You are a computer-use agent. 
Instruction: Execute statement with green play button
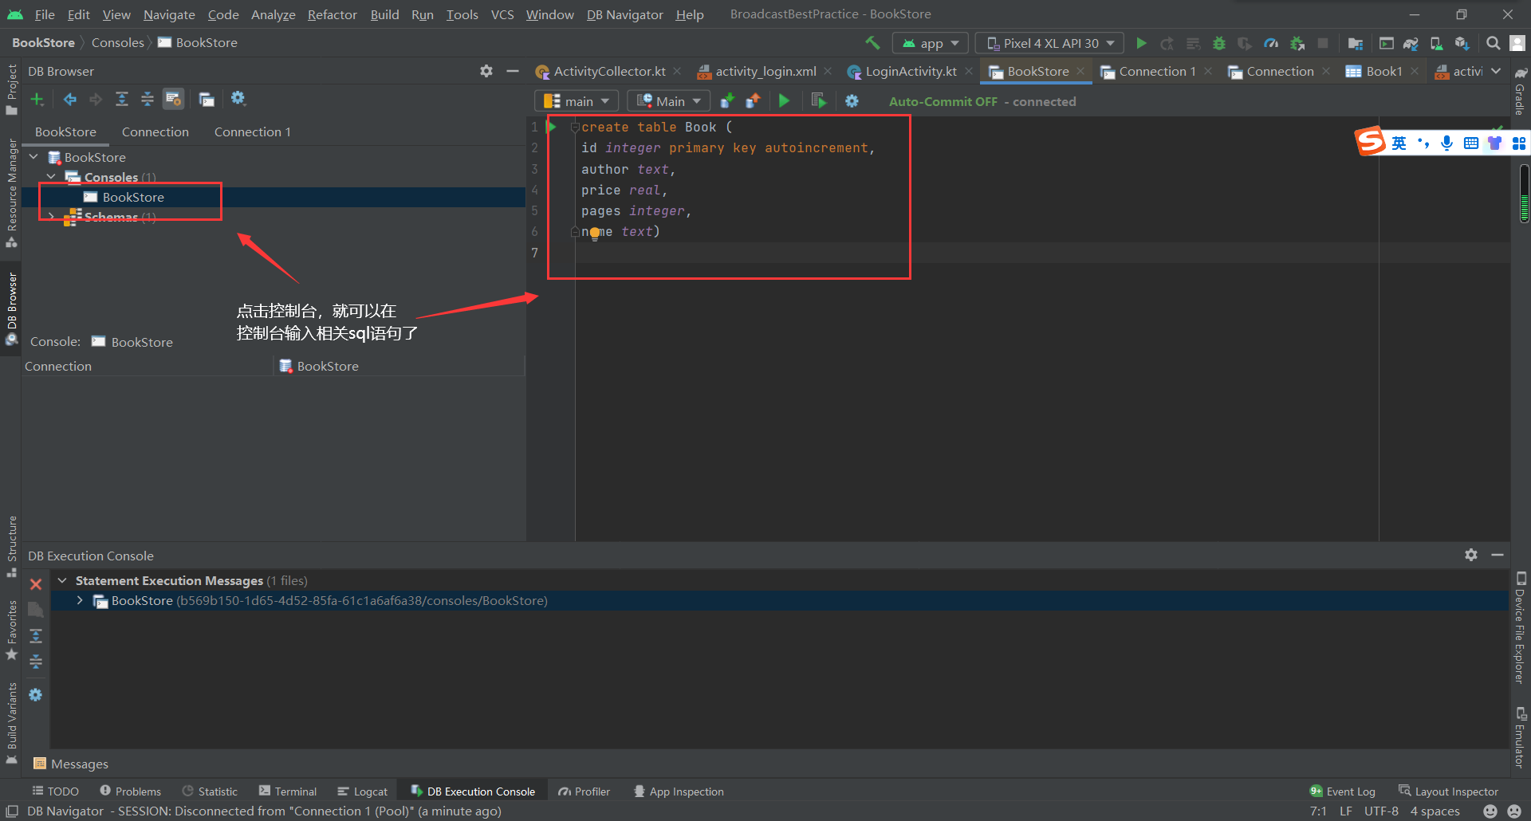pyautogui.click(x=785, y=101)
